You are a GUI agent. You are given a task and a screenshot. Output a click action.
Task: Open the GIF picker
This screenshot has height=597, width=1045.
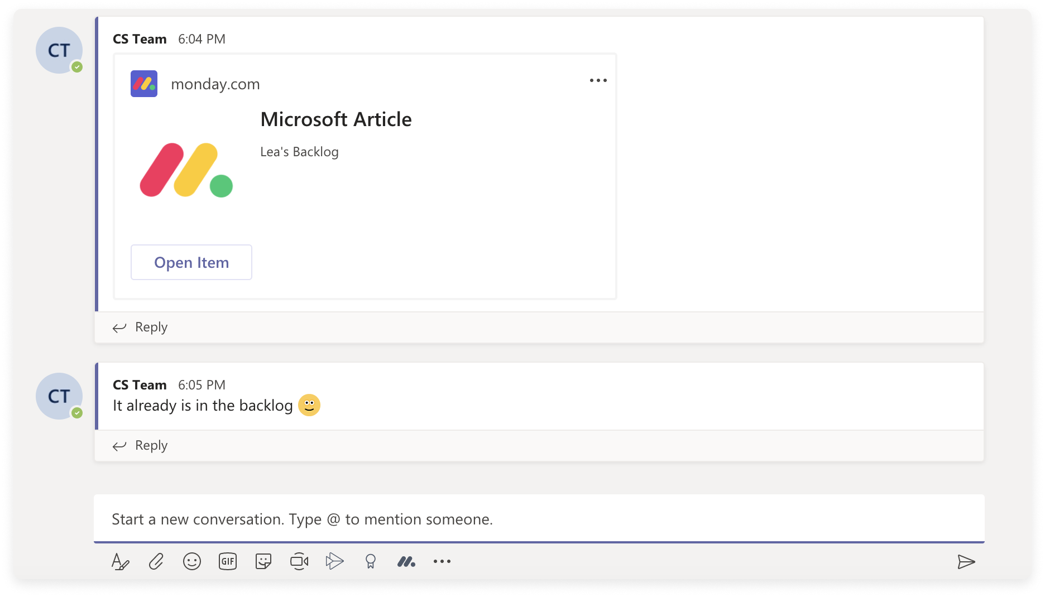[227, 561]
